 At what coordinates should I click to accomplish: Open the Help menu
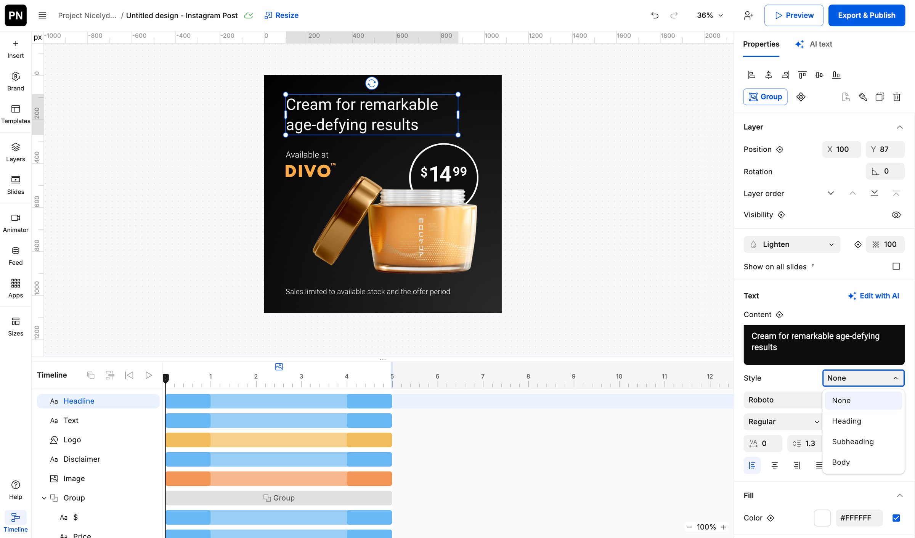(x=16, y=490)
